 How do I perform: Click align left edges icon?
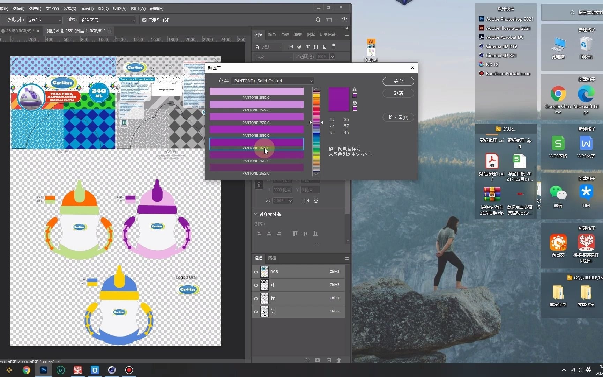click(x=259, y=234)
